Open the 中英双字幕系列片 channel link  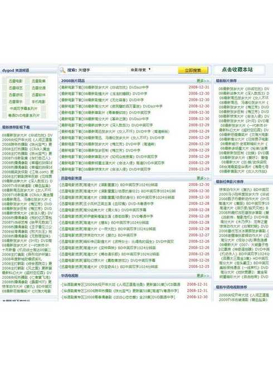pos(23,108)
